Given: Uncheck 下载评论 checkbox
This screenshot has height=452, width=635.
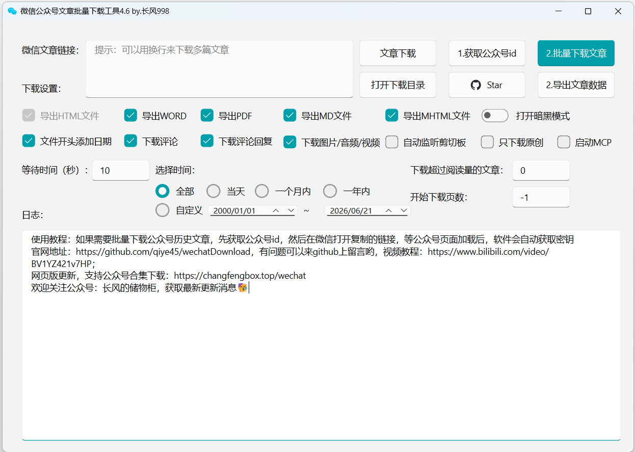Looking at the screenshot, I should [131, 141].
